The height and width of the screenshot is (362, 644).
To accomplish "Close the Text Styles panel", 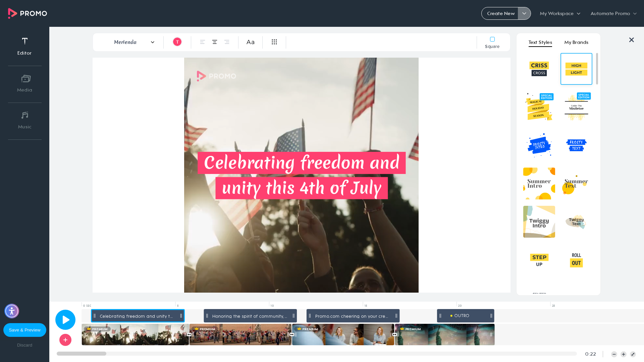I will click(632, 40).
